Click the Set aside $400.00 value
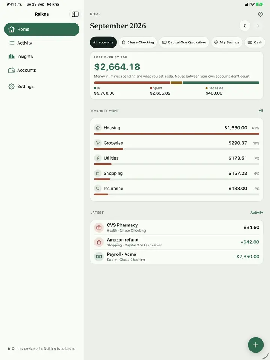Viewport: 270px width, 360px height. click(214, 93)
